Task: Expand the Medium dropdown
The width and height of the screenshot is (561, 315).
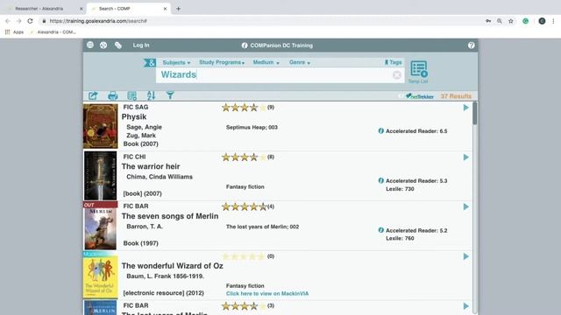Action: (266, 62)
